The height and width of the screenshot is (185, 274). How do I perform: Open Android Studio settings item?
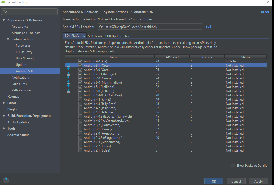pos(18,135)
